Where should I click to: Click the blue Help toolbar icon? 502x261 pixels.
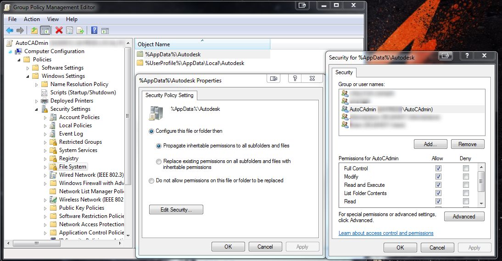94,30
